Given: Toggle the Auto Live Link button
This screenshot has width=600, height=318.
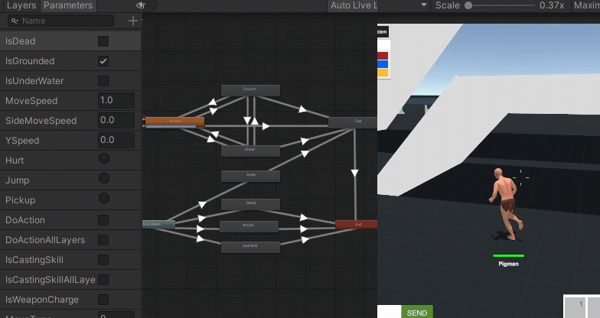Looking at the screenshot, I should (352, 5).
